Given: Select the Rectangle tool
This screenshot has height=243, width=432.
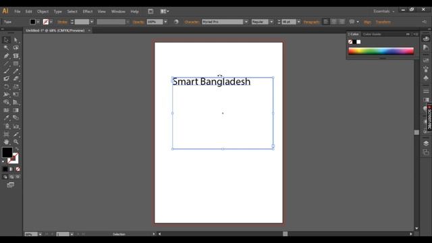Looking at the screenshot, I should click(16, 63).
